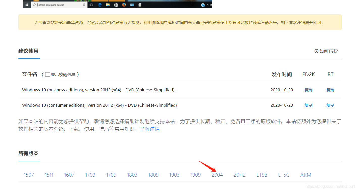The height and width of the screenshot is (191, 357).
Task: Select the 1803 version tab
Action: click(132, 175)
